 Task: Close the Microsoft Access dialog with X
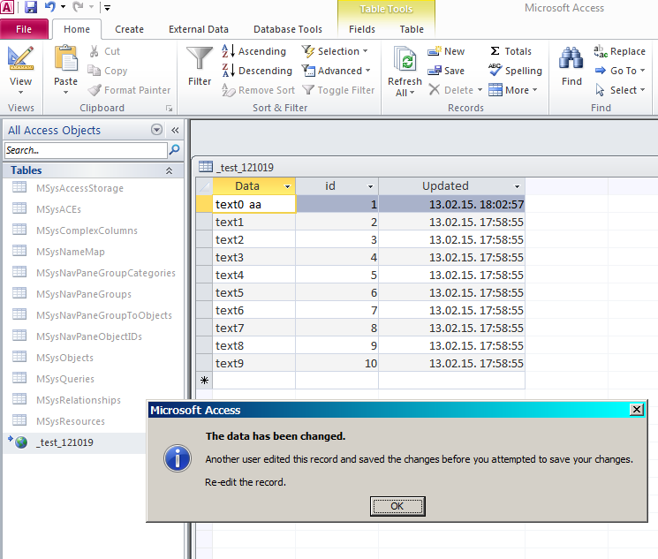(637, 409)
